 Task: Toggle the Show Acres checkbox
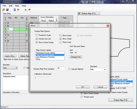(x=61, y=36)
